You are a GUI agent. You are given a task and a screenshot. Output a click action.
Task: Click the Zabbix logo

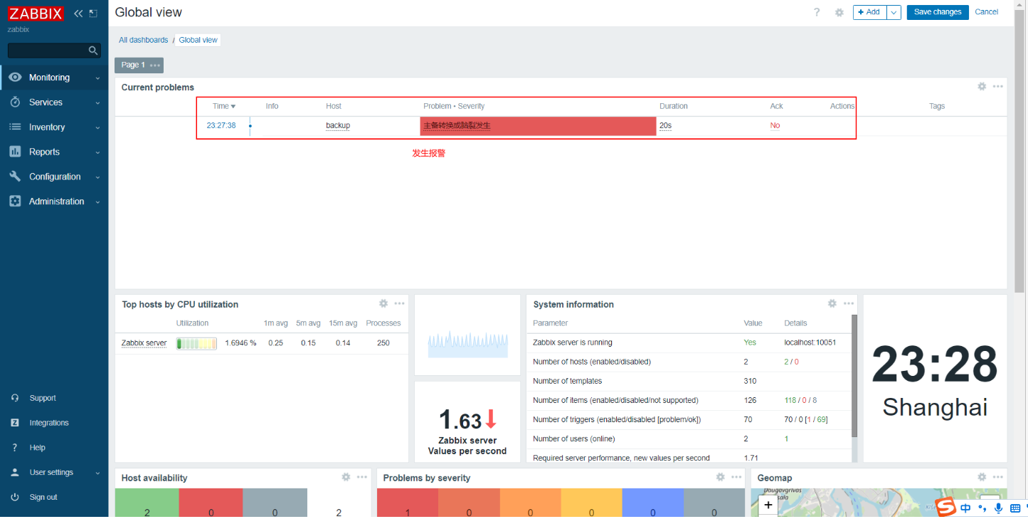36,14
